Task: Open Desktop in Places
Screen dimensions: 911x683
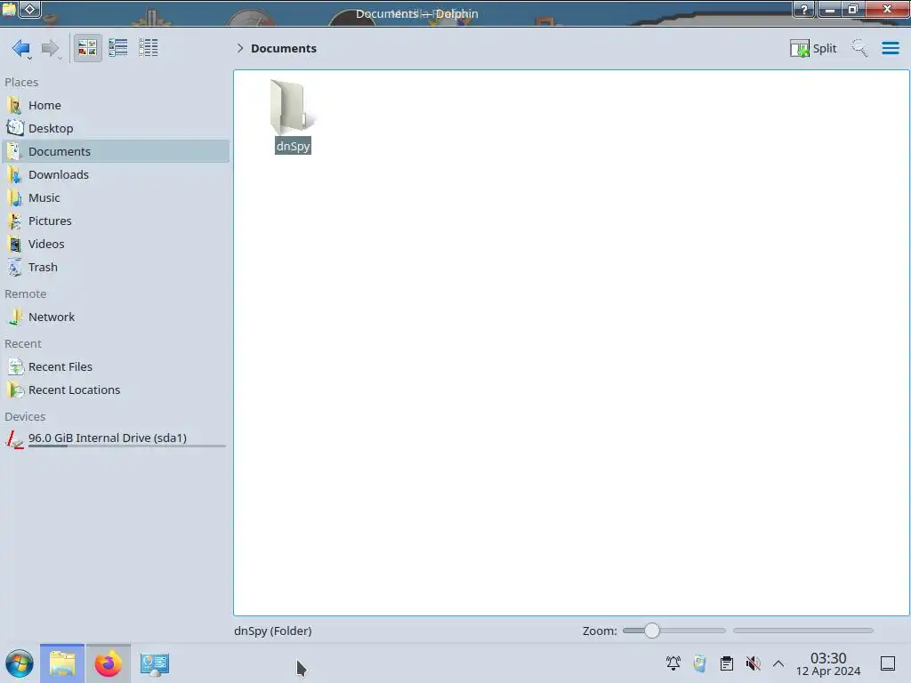Action: [x=115, y=128]
